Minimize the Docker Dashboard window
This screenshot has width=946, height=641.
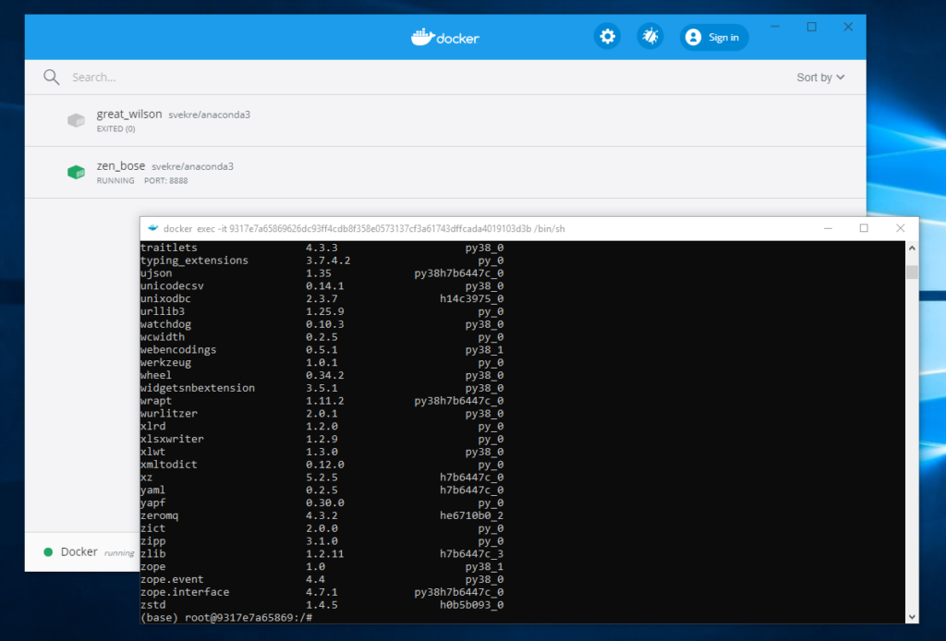[x=775, y=27]
